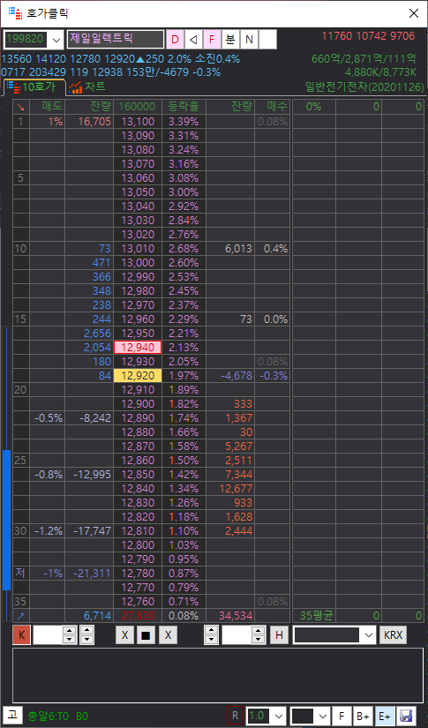428x728 pixels.
Task: Click the bid quantity 12,677
Action: click(x=237, y=489)
